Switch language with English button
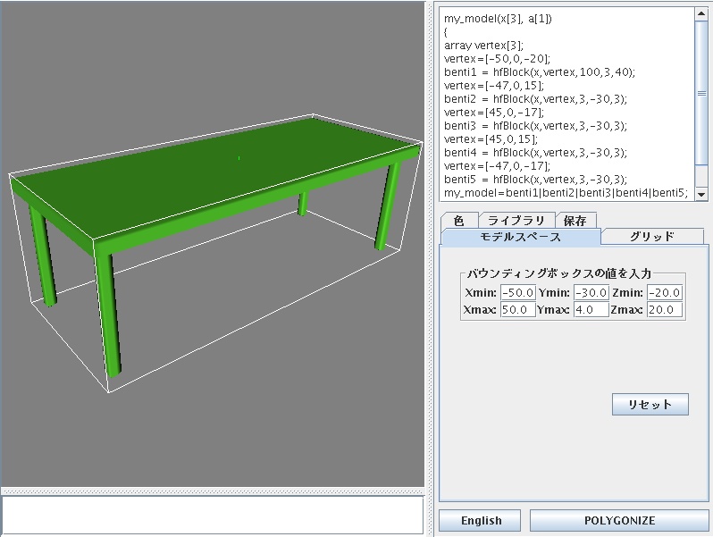713x537 pixels. pos(480,521)
